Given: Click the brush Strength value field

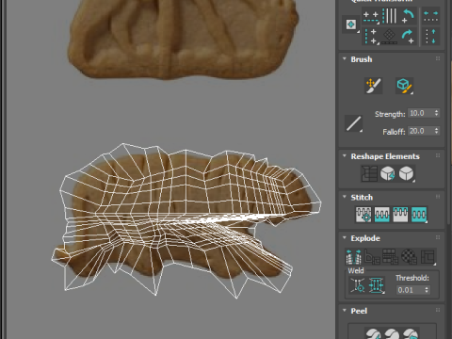Looking at the screenshot, I should click(421, 113).
